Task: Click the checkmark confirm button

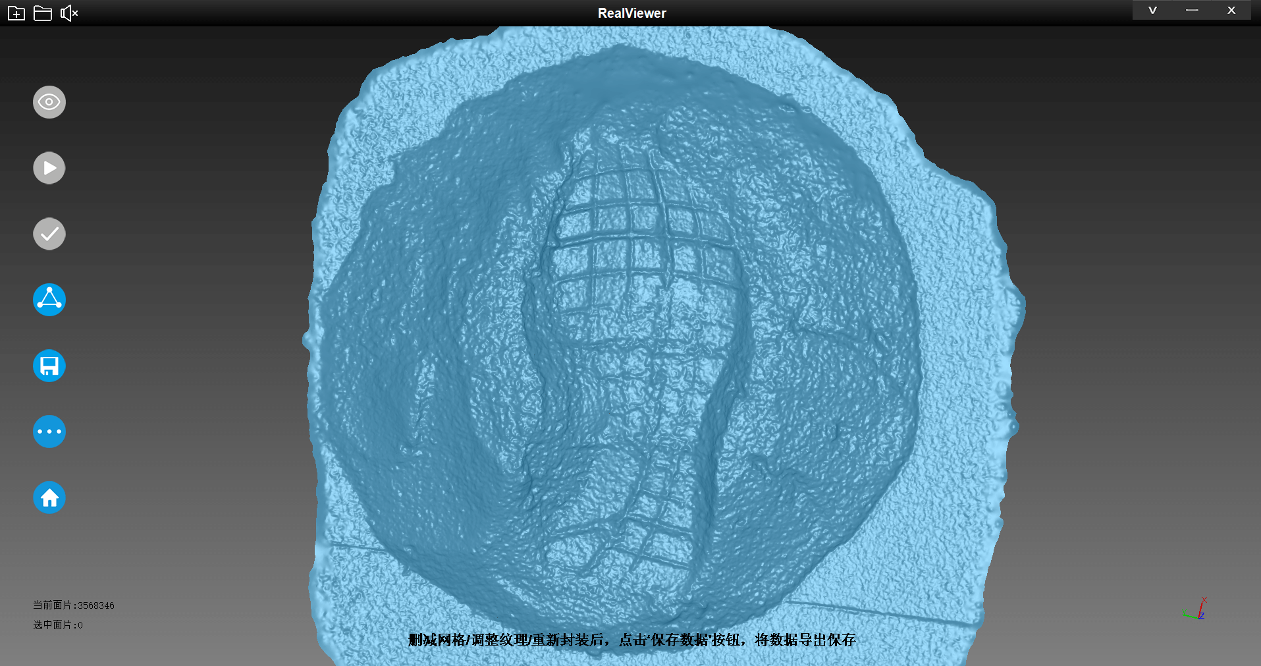Action: (x=49, y=234)
